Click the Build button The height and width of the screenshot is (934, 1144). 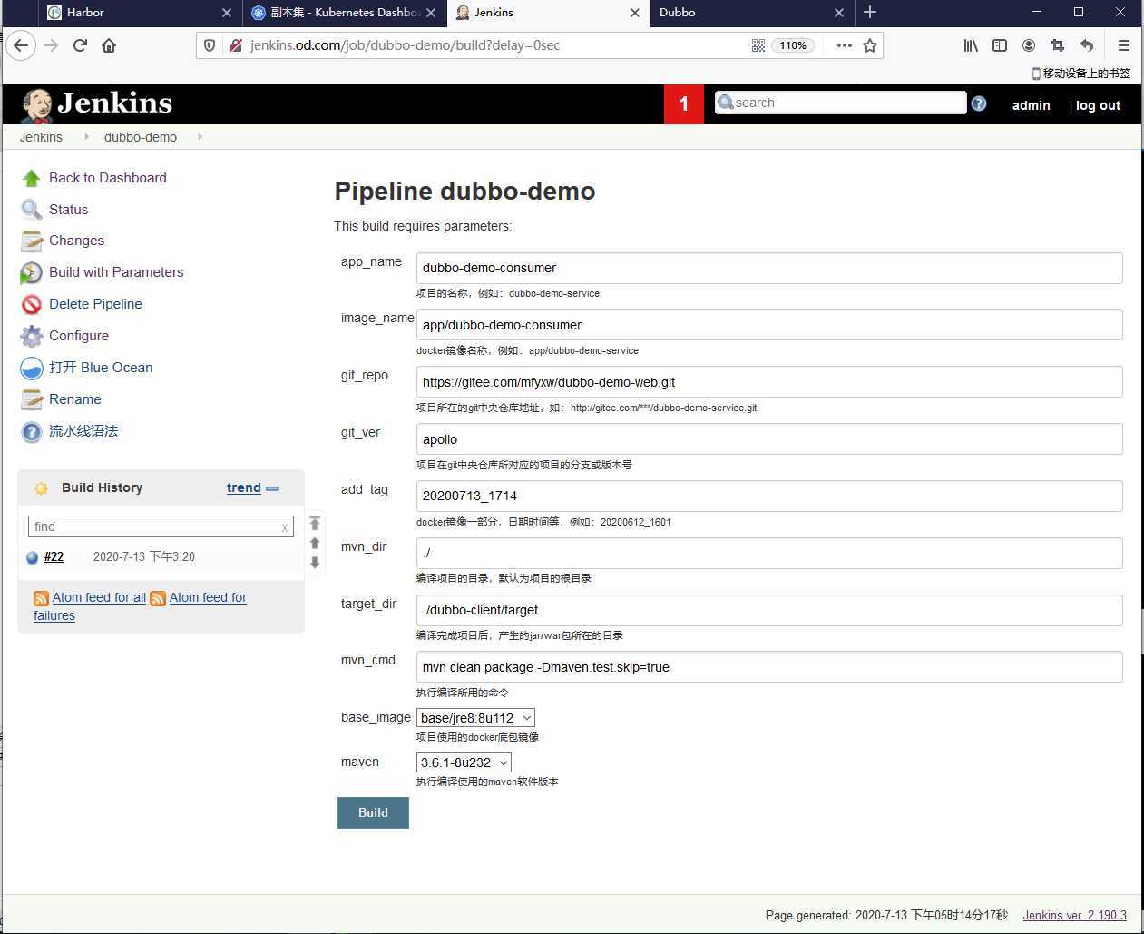(373, 812)
